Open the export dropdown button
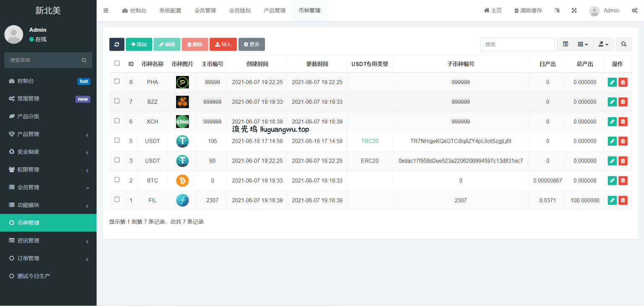Viewport: 644px width, 306px height. [603, 44]
